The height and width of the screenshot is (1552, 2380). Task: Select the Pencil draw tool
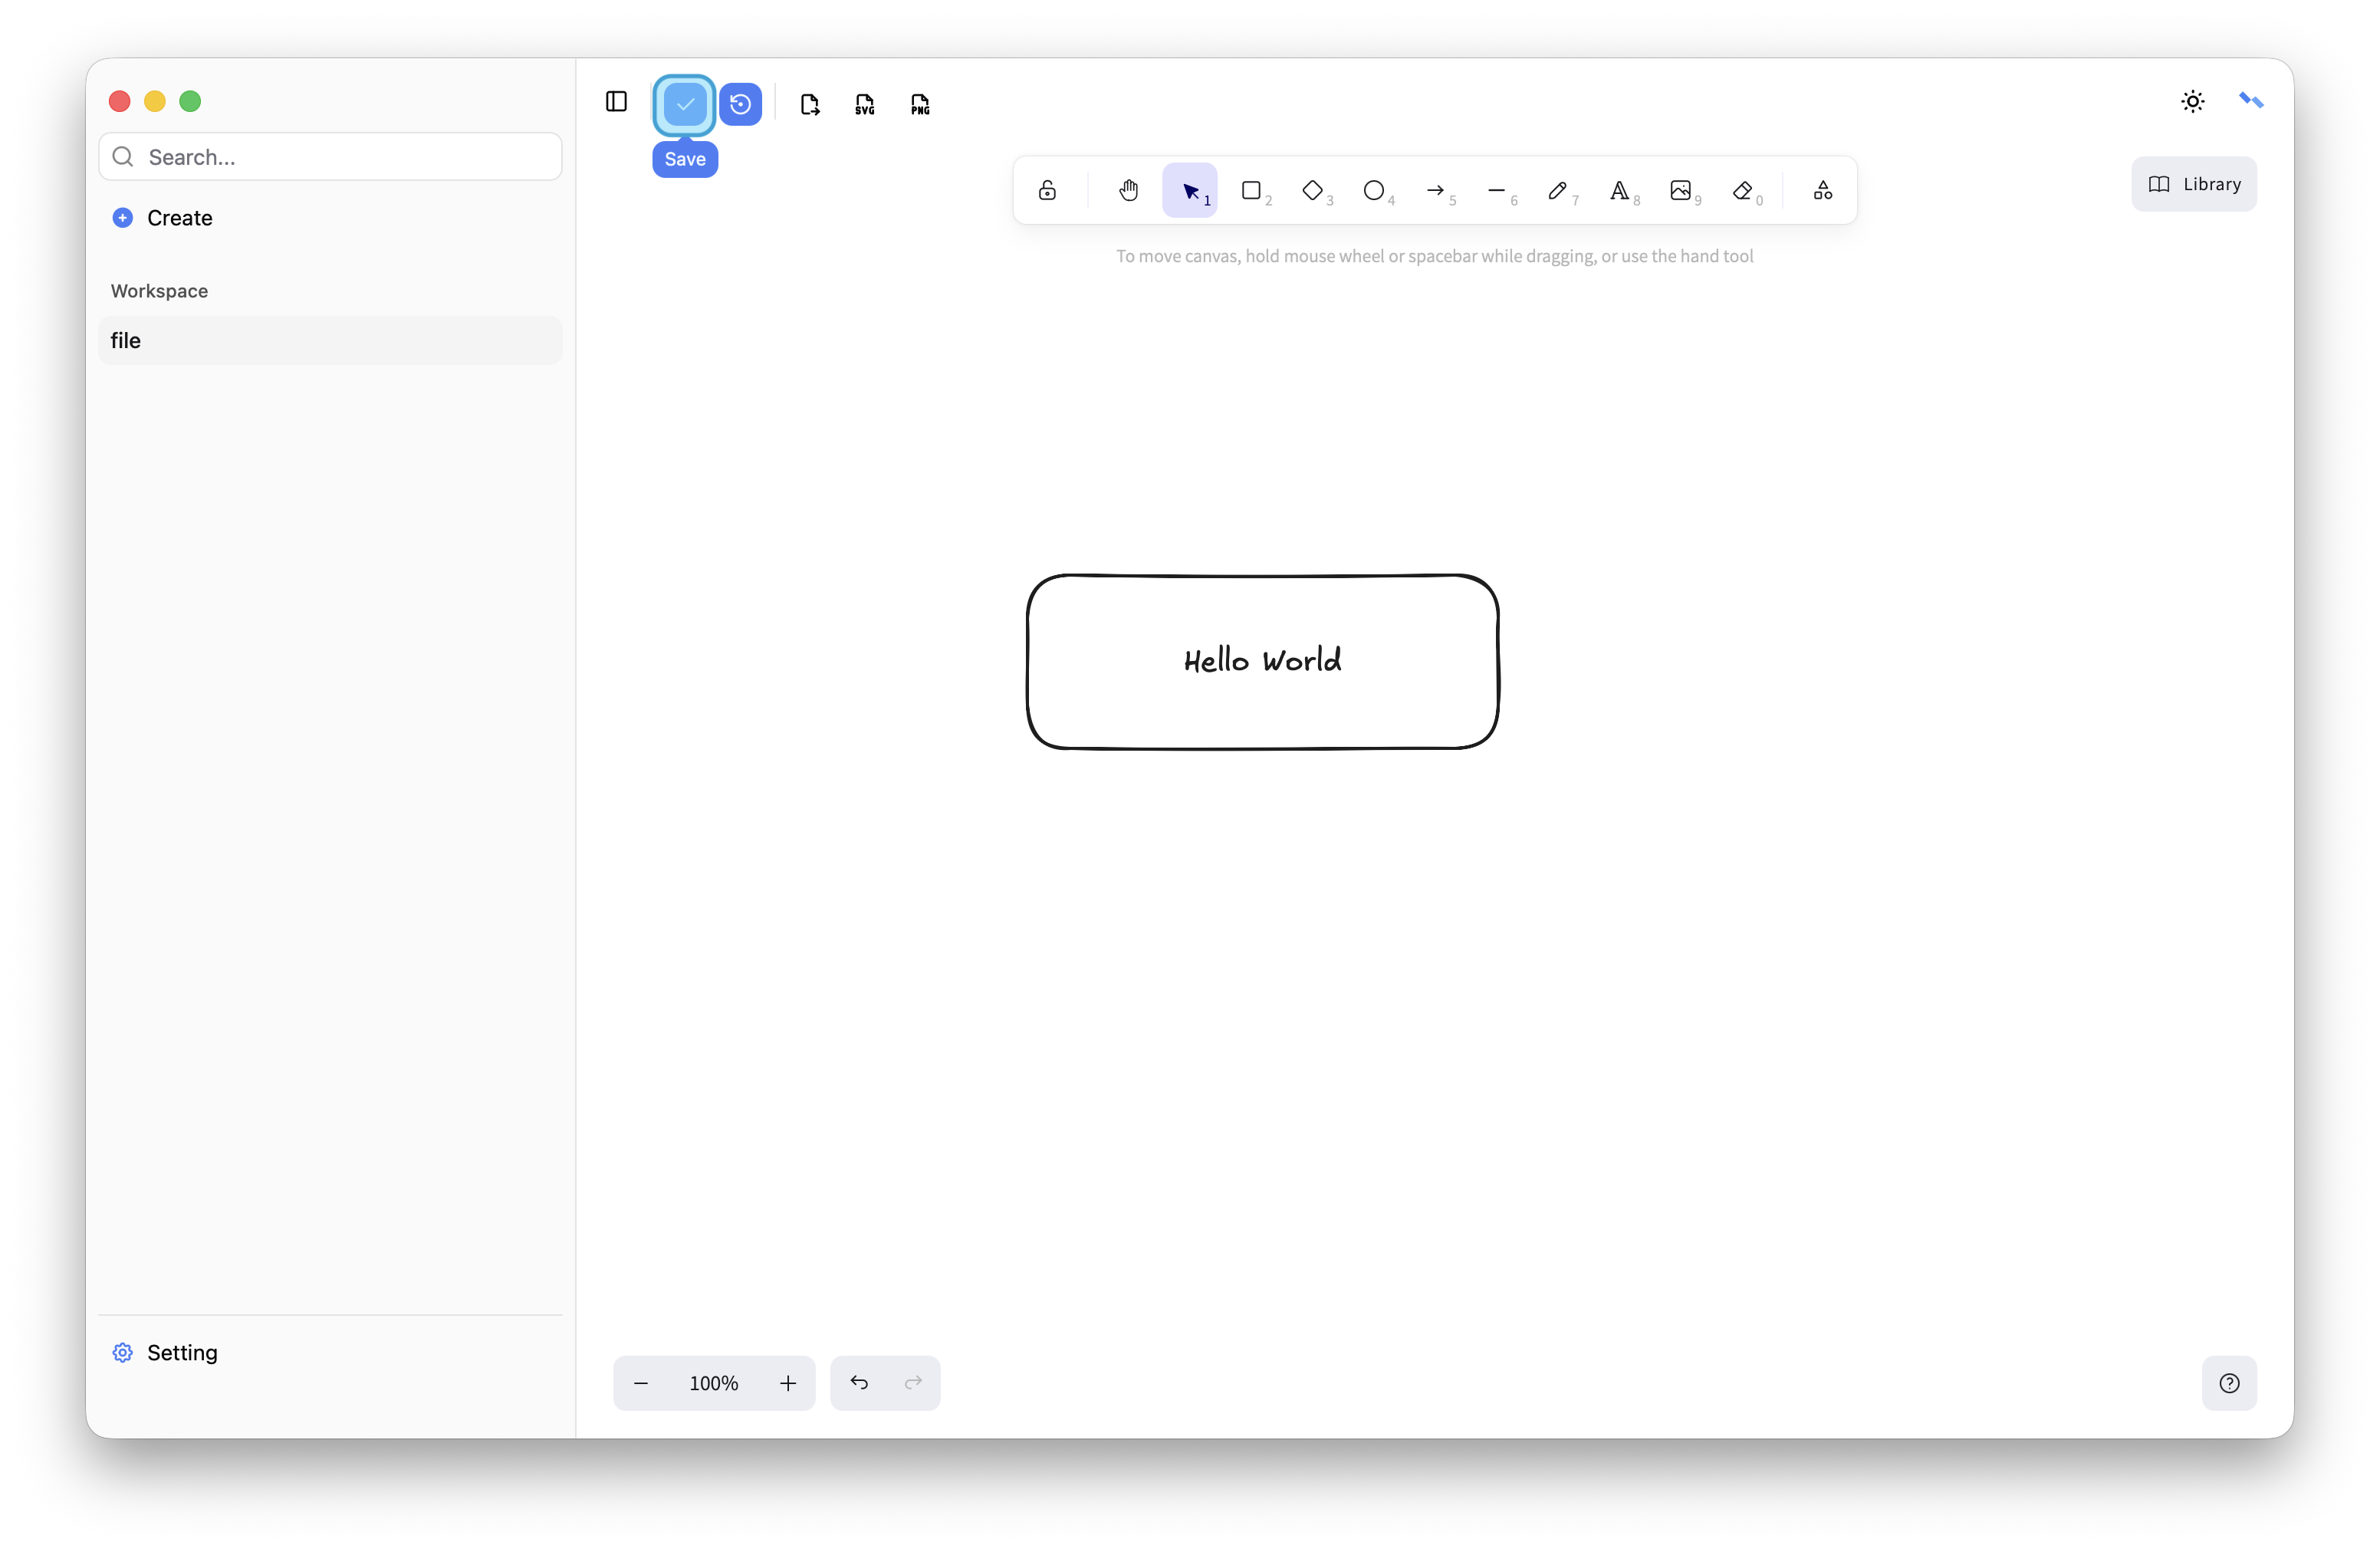[x=1558, y=190]
